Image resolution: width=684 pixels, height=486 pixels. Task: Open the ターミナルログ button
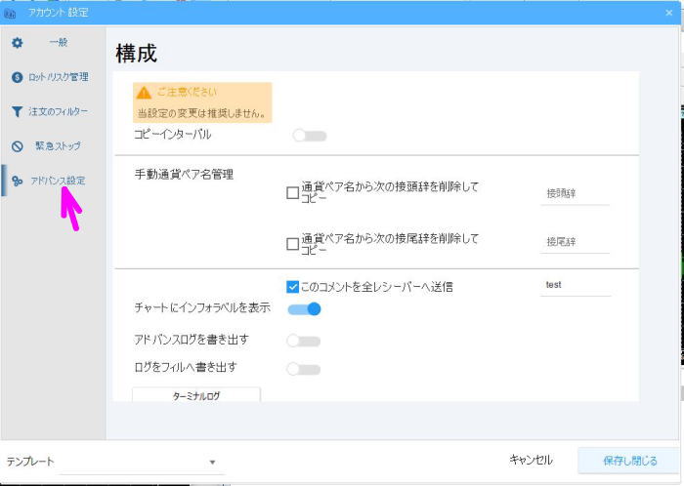click(x=196, y=395)
